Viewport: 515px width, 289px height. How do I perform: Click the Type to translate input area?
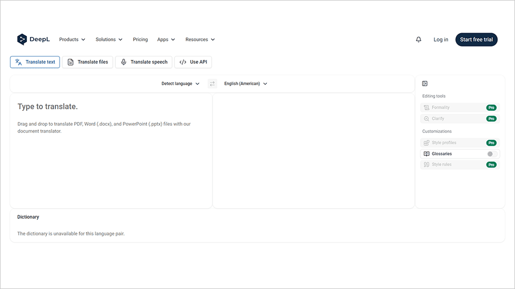[111, 151]
